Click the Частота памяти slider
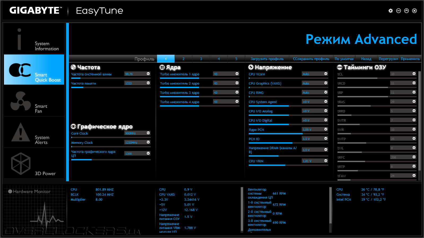Screen dimensions: 424x238 111,87
